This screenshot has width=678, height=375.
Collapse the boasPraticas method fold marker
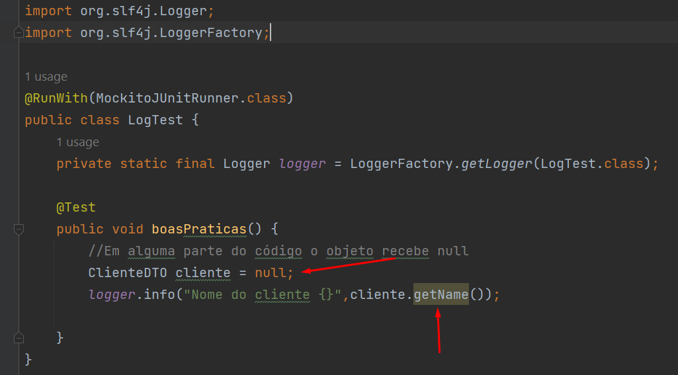click(x=19, y=229)
